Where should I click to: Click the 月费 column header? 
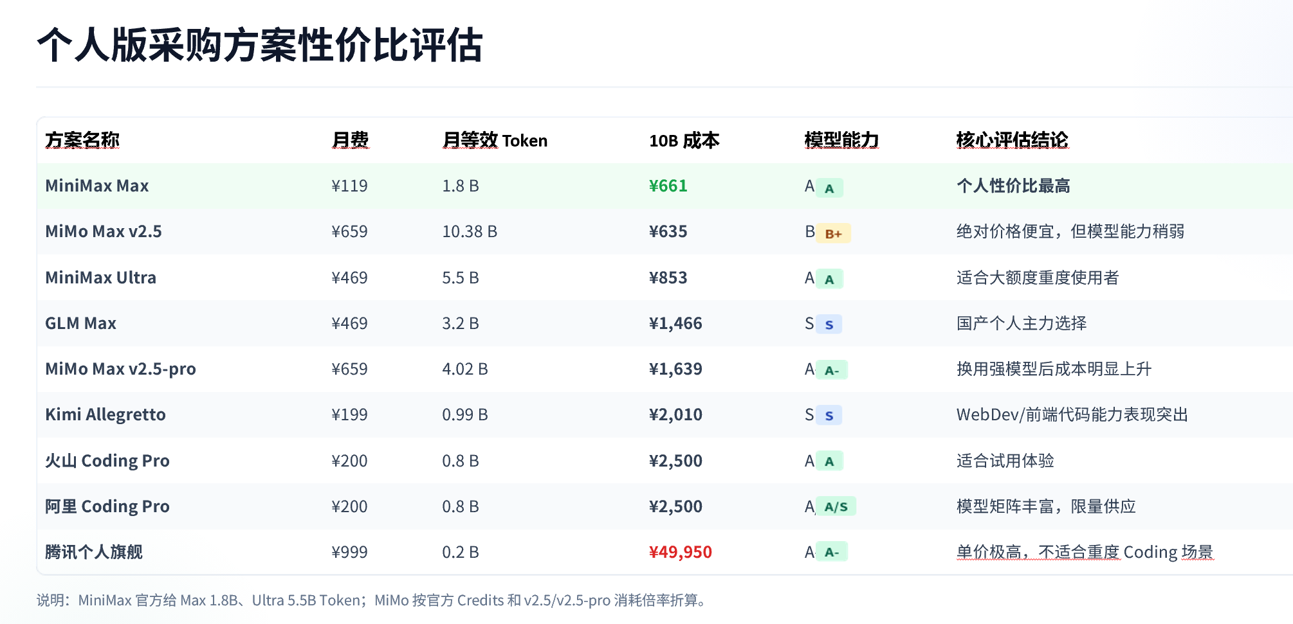pos(351,140)
